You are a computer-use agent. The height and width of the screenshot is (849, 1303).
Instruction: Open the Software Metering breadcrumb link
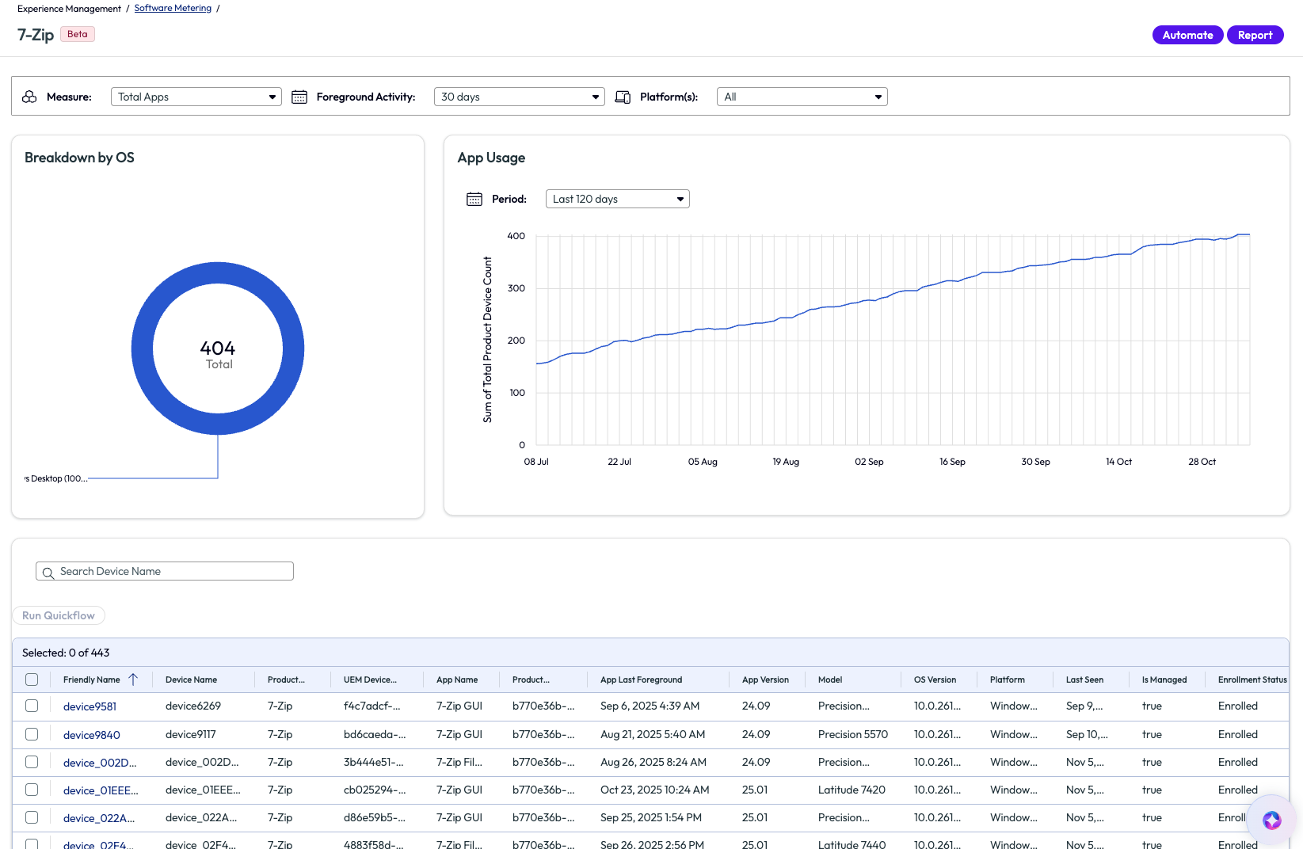tap(173, 9)
